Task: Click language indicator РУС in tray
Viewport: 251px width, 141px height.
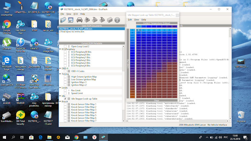Action: tap(226, 137)
